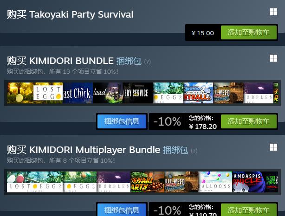Screen dimensions: 285x216
Task: Select the Takoyaki Party thumbnail in the bundle
Action: click(x=148, y=182)
